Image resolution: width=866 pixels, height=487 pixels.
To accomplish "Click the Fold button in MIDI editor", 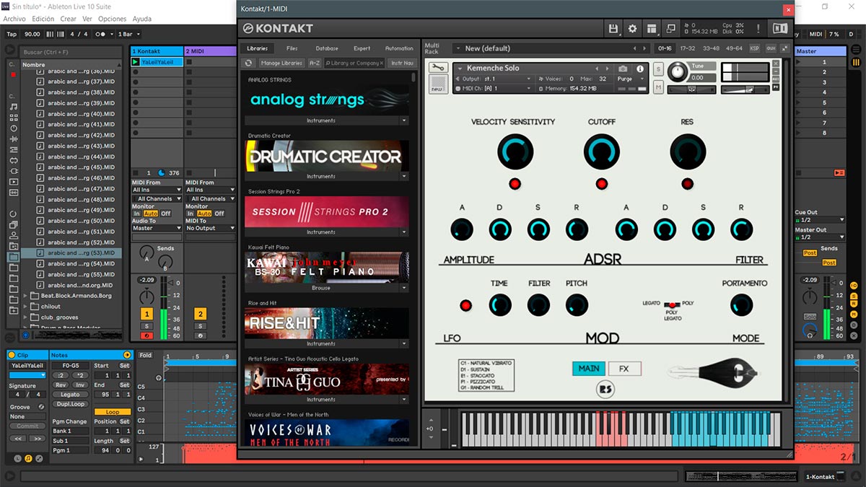I will coord(146,355).
